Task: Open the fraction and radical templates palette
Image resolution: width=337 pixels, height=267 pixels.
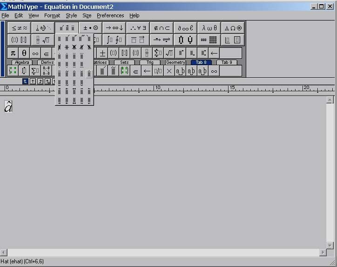Action: (43, 40)
